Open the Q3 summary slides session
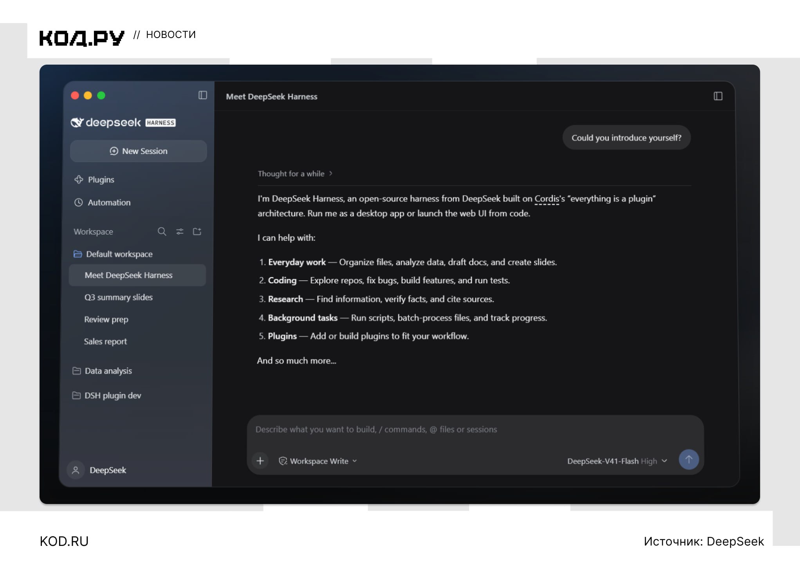Screen dimensions: 800x569 [118, 297]
